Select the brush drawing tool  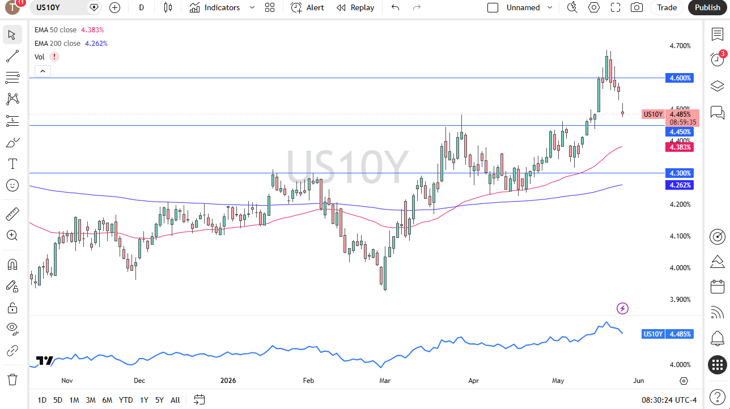pyautogui.click(x=12, y=142)
